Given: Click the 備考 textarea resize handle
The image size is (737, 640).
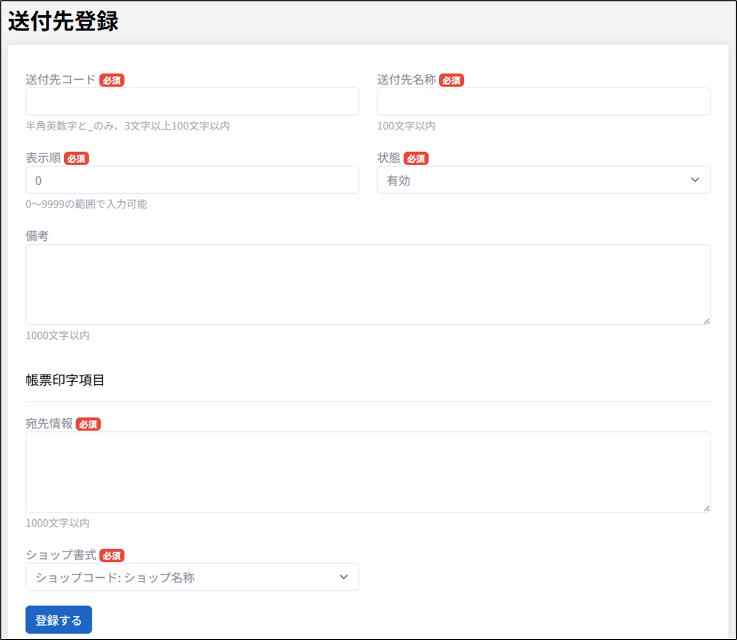Looking at the screenshot, I should (706, 321).
